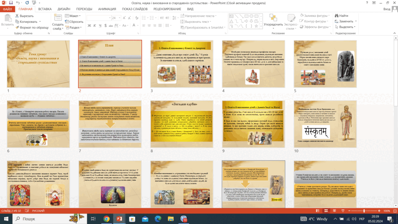The width and height of the screenshot is (398, 224).
Task: Click the Создать слайд icon
Action: [58, 17]
